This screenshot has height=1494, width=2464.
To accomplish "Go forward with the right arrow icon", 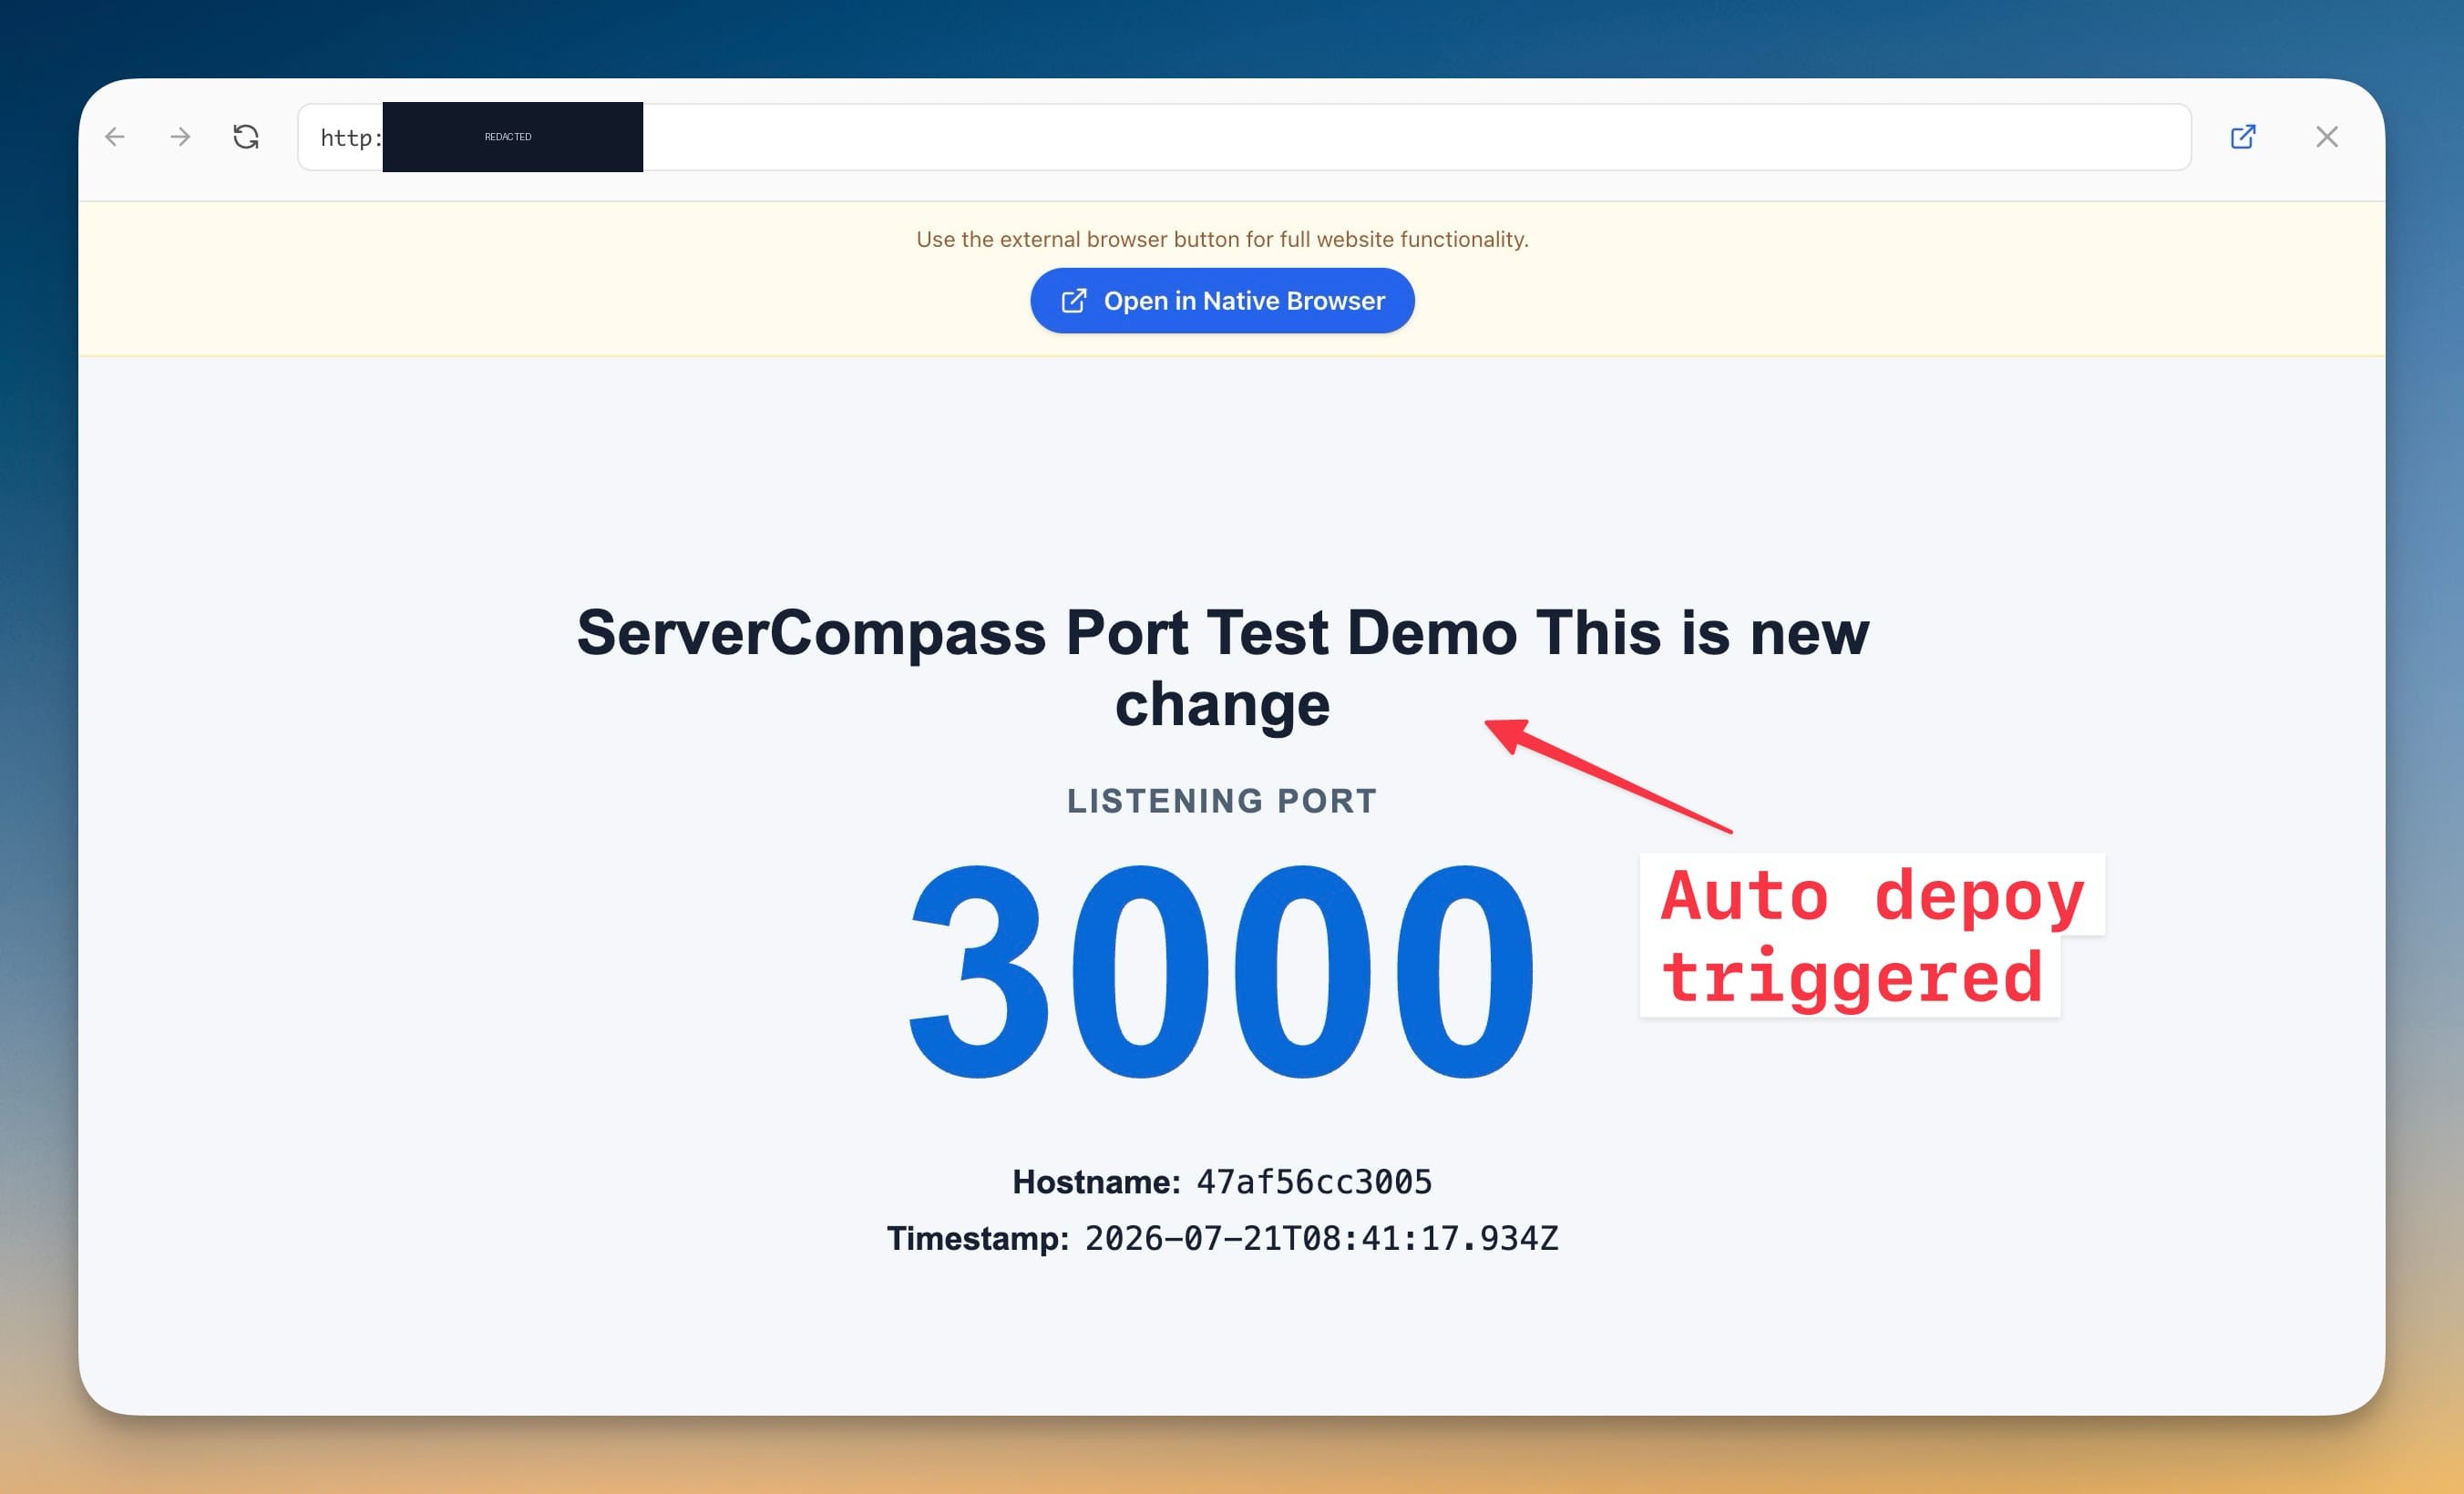I will click(x=180, y=137).
